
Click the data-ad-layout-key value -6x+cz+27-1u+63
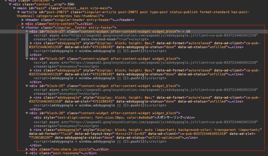(130, 134)
